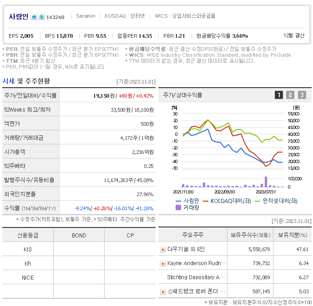Switch to chart tab 1
The image size is (313, 306).
tap(279, 95)
